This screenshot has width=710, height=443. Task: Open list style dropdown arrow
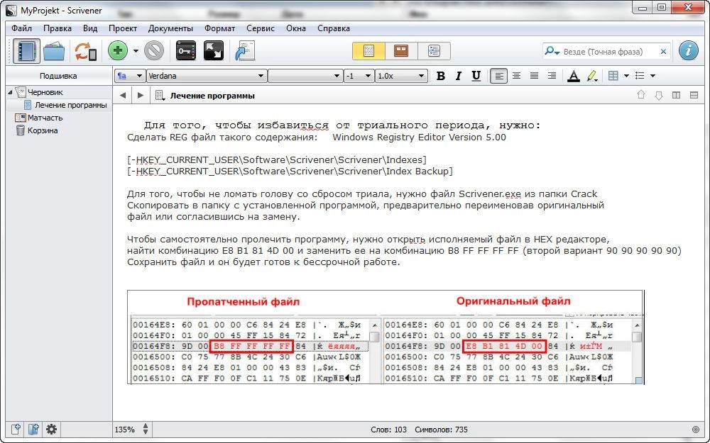[653, 76]
